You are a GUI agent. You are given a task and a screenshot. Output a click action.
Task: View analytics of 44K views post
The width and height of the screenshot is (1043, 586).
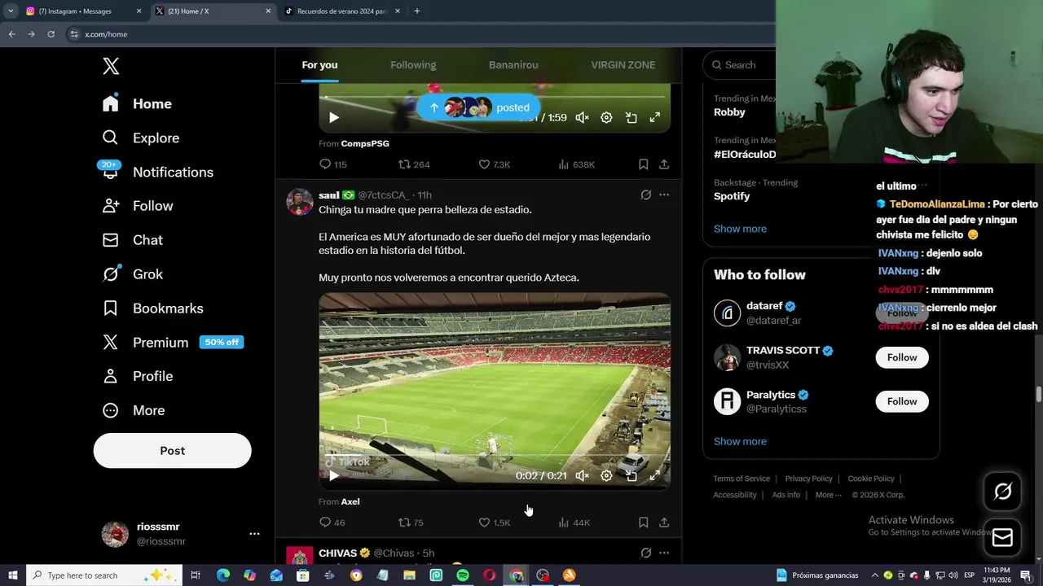click(574, 523)
